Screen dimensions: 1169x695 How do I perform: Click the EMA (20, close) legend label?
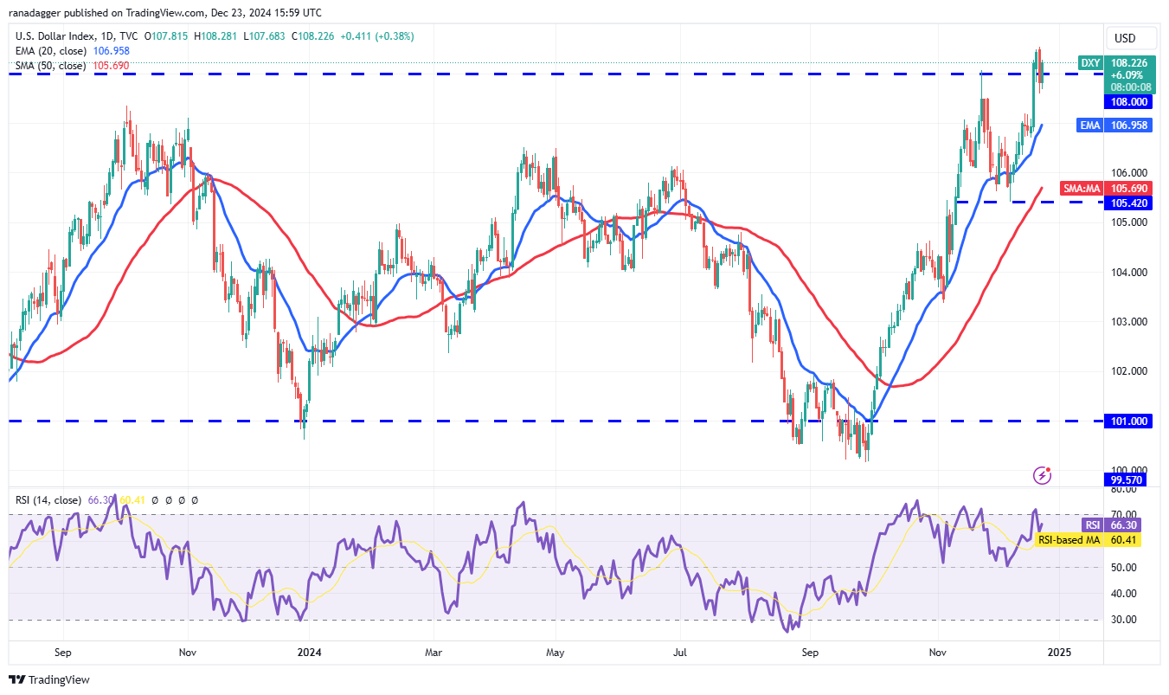[50, 51]
